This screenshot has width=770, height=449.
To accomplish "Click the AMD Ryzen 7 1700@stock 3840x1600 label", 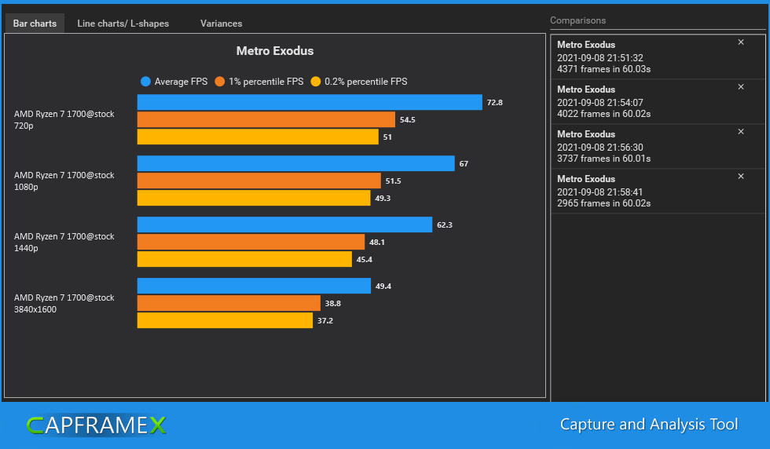I will coord(64,304).
